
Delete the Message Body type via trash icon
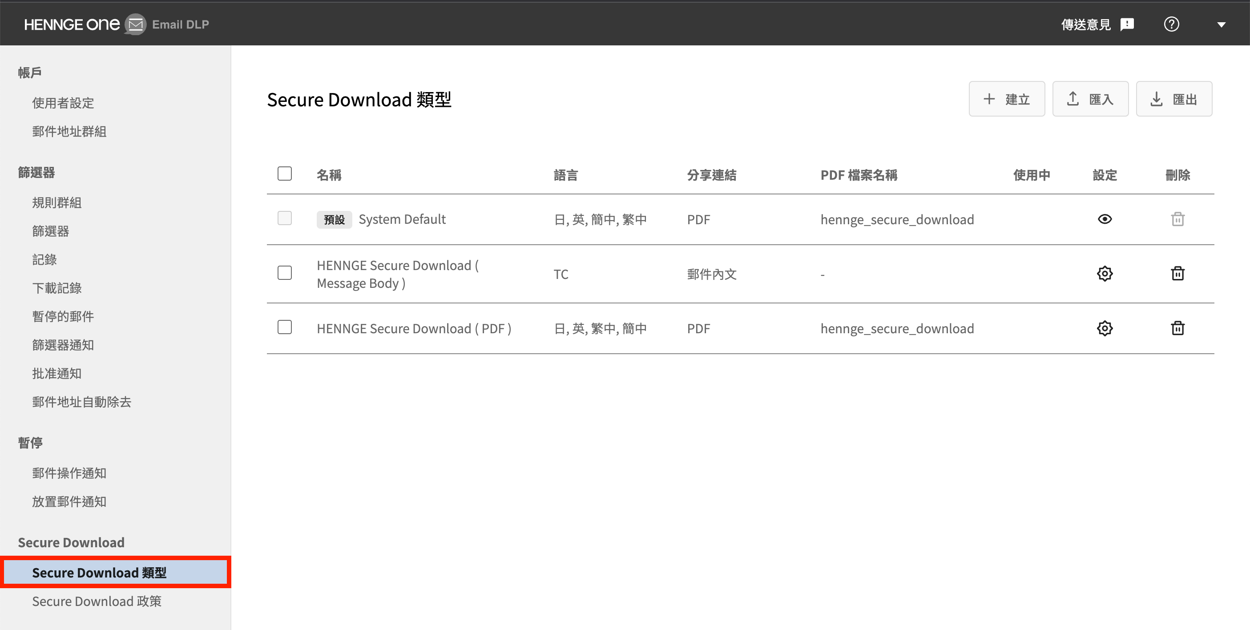[1177, 274]
